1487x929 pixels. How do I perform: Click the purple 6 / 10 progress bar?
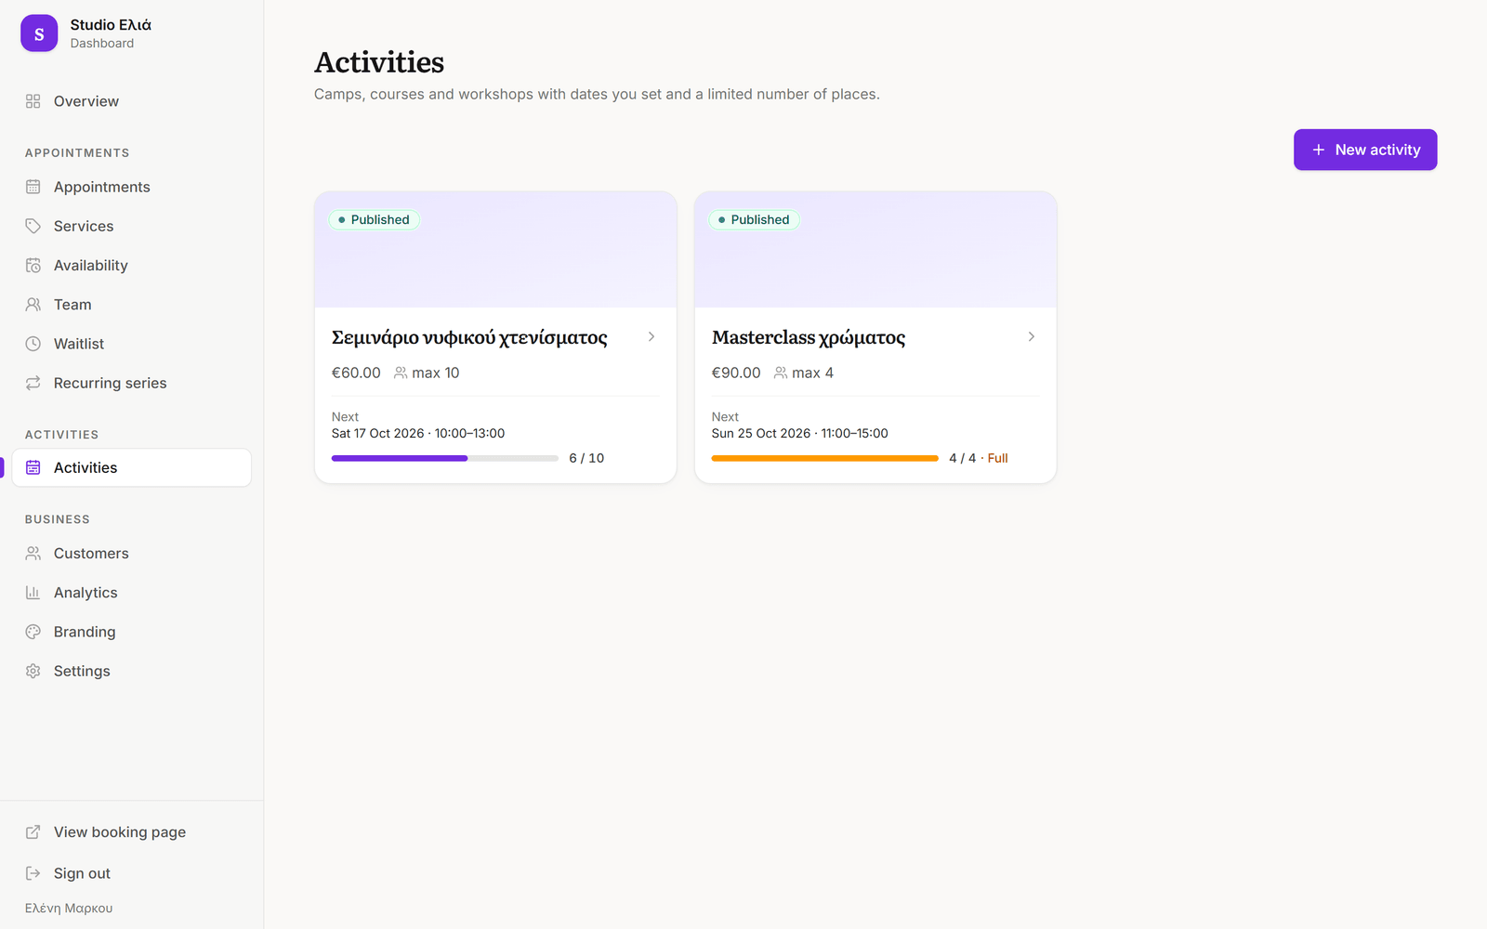pyautogui.click(x=445, y=458)
